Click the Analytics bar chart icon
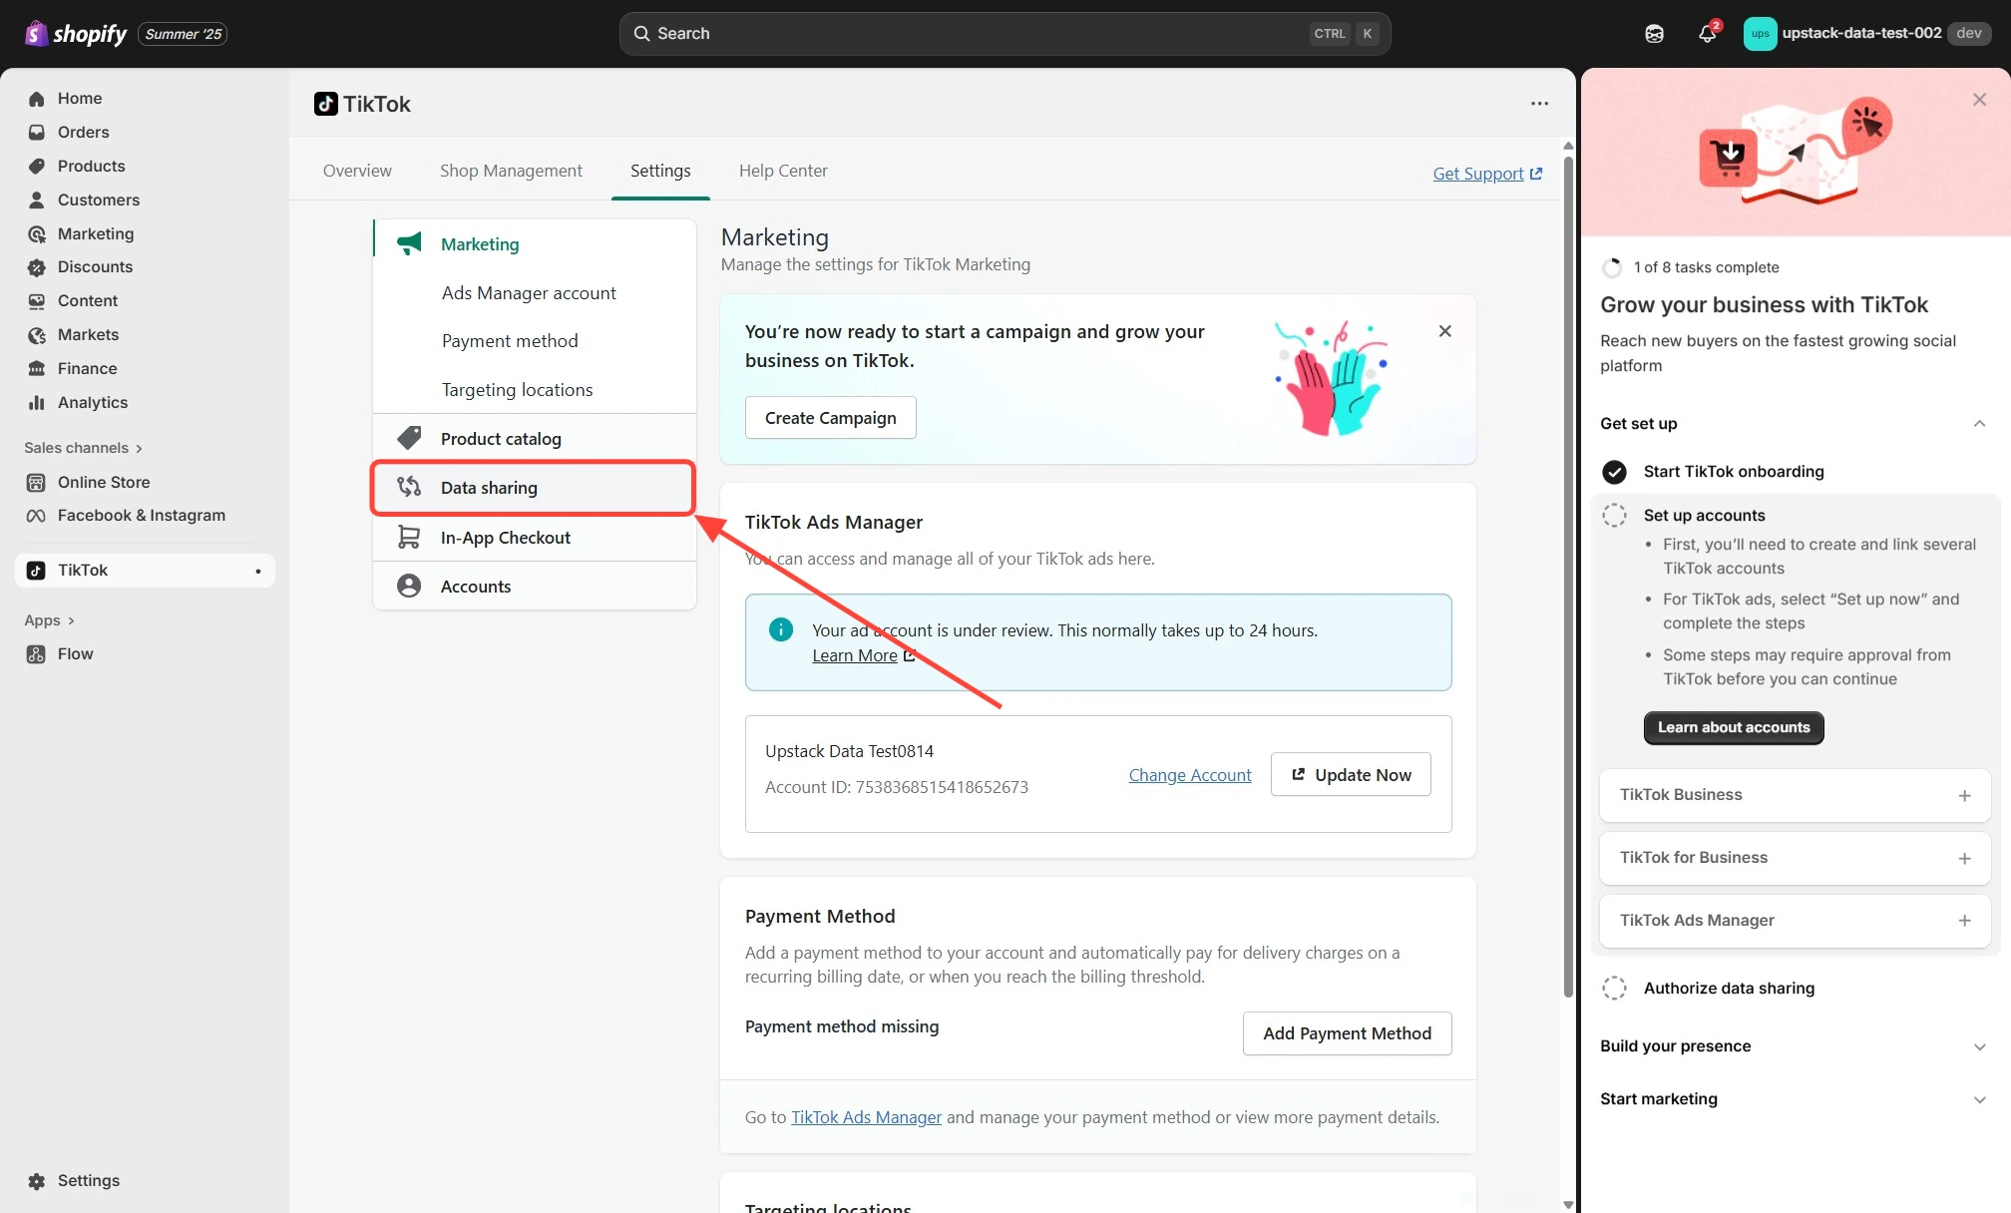This screenshot has width=2011, height=1213. click(37, 403)
